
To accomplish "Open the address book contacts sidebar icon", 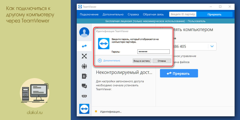I will (84, 76).
